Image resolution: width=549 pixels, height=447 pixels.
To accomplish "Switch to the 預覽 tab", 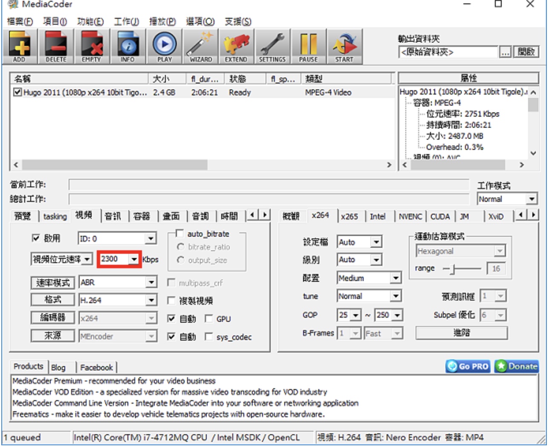I will tap(22, 216).
